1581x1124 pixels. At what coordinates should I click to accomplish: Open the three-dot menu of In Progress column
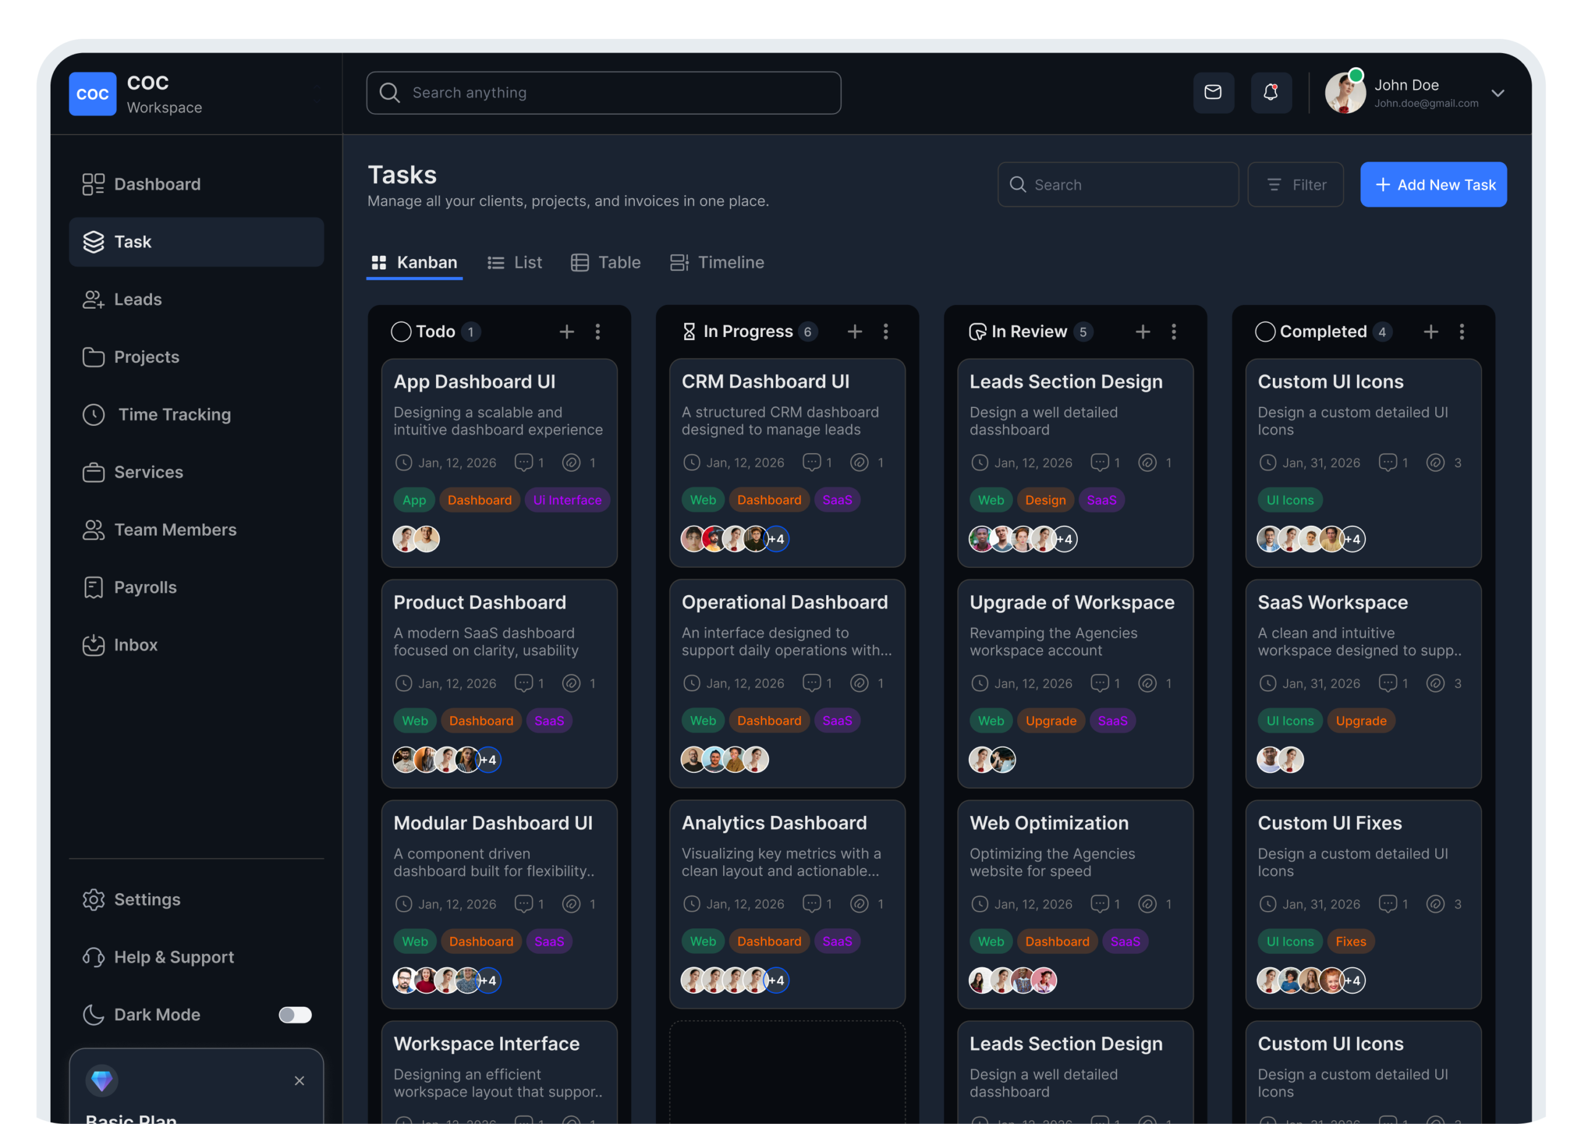pyautogui.click(x=885, y=331)
